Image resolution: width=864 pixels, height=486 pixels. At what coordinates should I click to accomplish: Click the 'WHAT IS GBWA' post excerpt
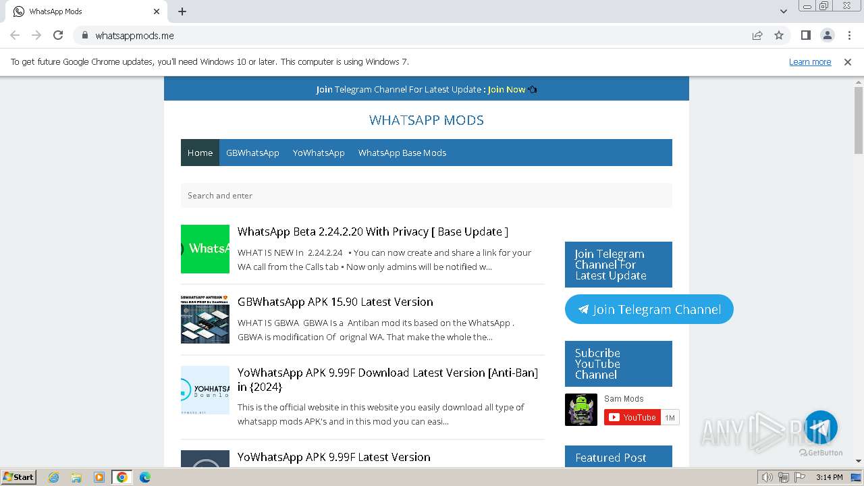point(376,330)
